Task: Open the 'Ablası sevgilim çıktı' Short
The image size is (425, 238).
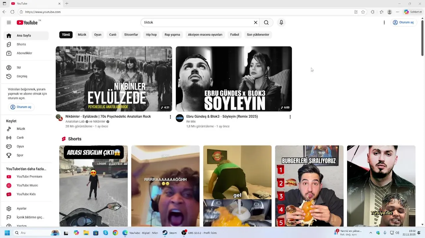Action: (x=93, y=186)
